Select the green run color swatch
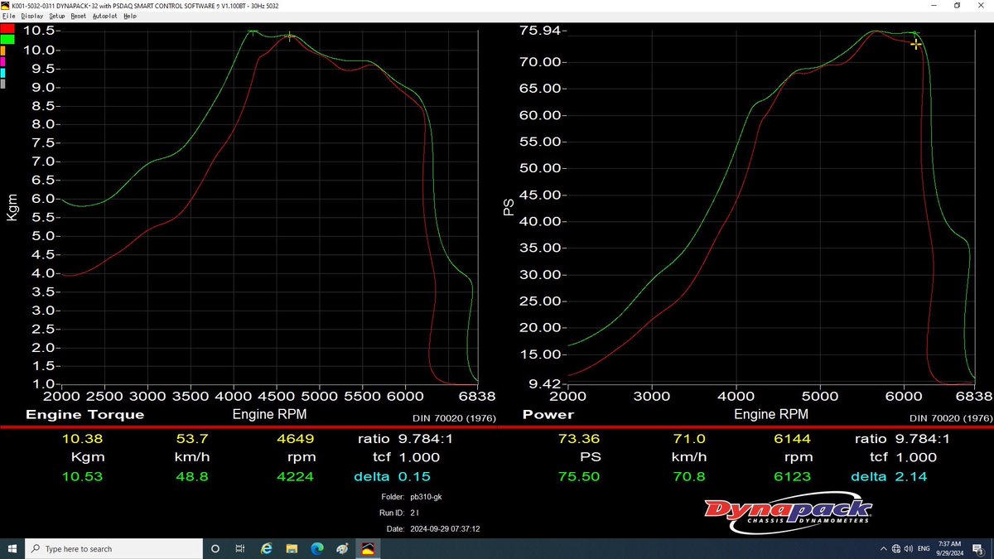Viewport: 994px width, 559px height. [x=7, y=39]
